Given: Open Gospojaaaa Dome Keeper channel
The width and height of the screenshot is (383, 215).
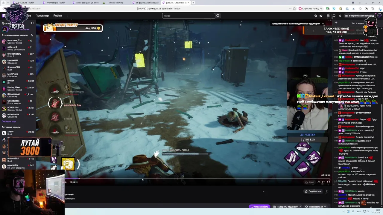Looking at the screenshot, I should click(x=18, y=102).
